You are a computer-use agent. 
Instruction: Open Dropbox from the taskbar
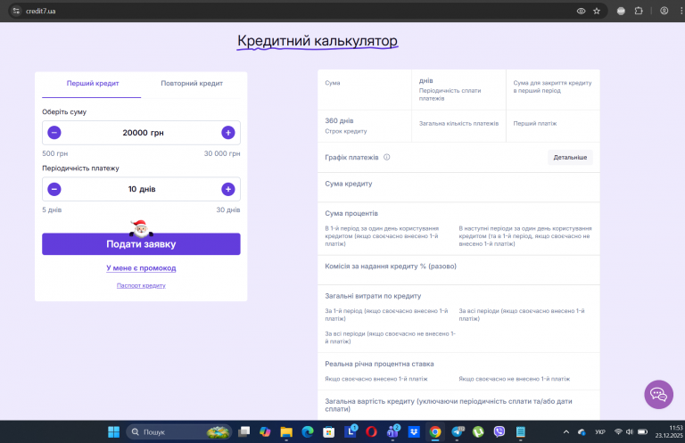(414, 432)
